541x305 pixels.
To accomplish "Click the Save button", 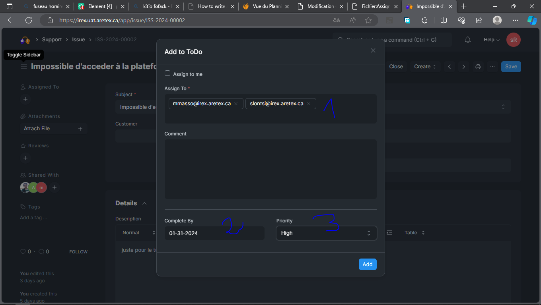I will [x=511, y=67].
